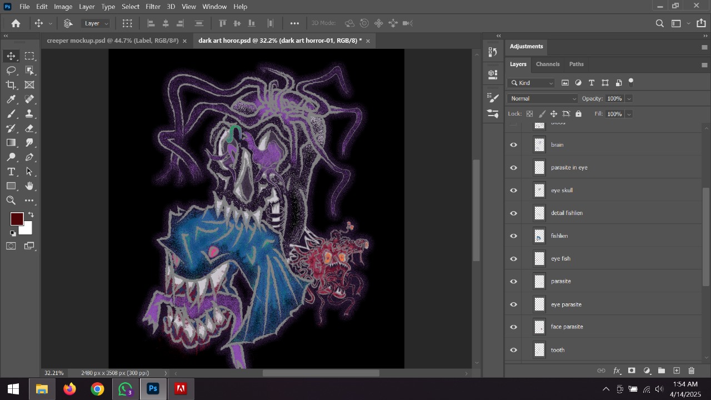This screenshot has height=400, width=711.
Task: Open the Image menu
Action: pos(63,7)
